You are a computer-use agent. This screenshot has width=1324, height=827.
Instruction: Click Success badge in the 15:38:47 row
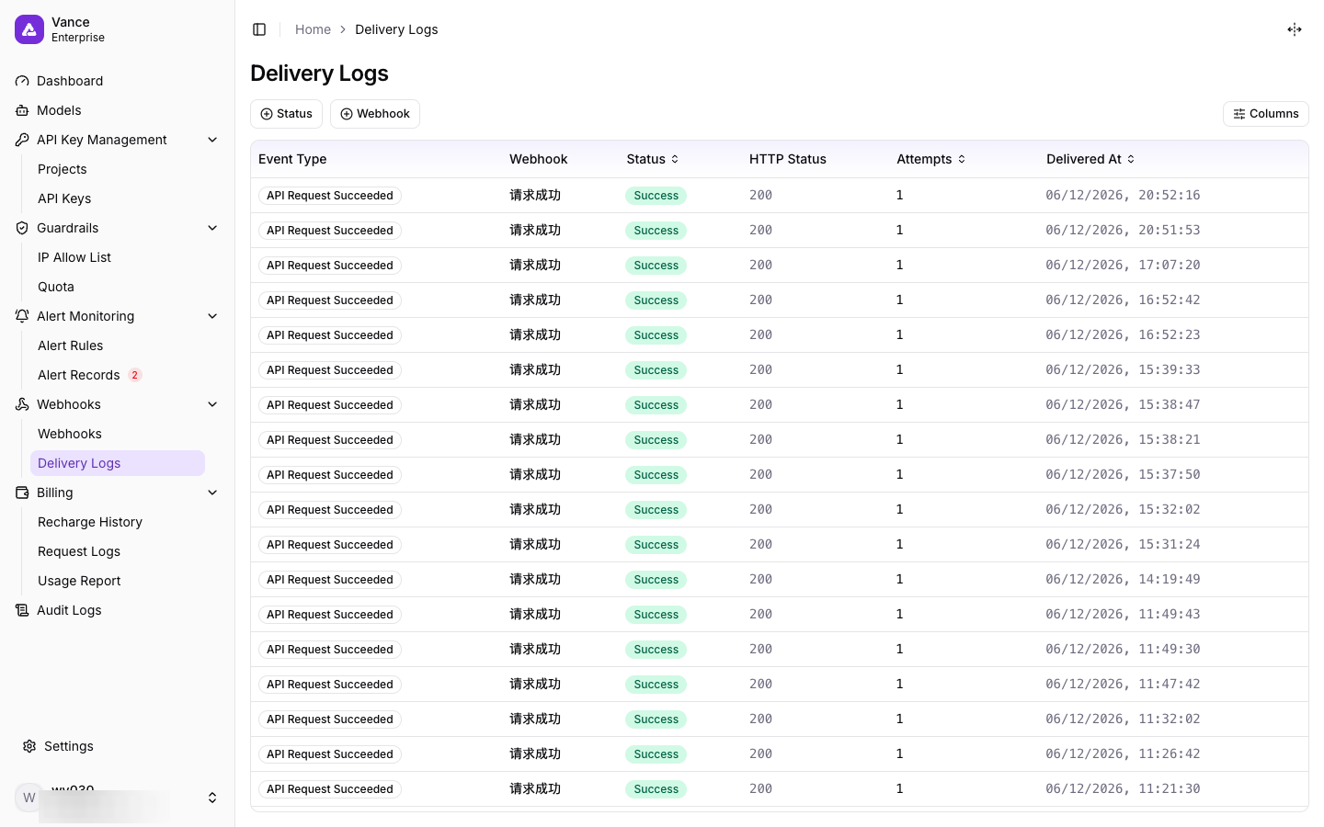point(656,405)
